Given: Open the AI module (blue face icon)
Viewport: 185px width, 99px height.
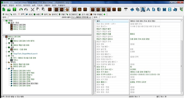Looking at the screenshot, I should point(159,9).
